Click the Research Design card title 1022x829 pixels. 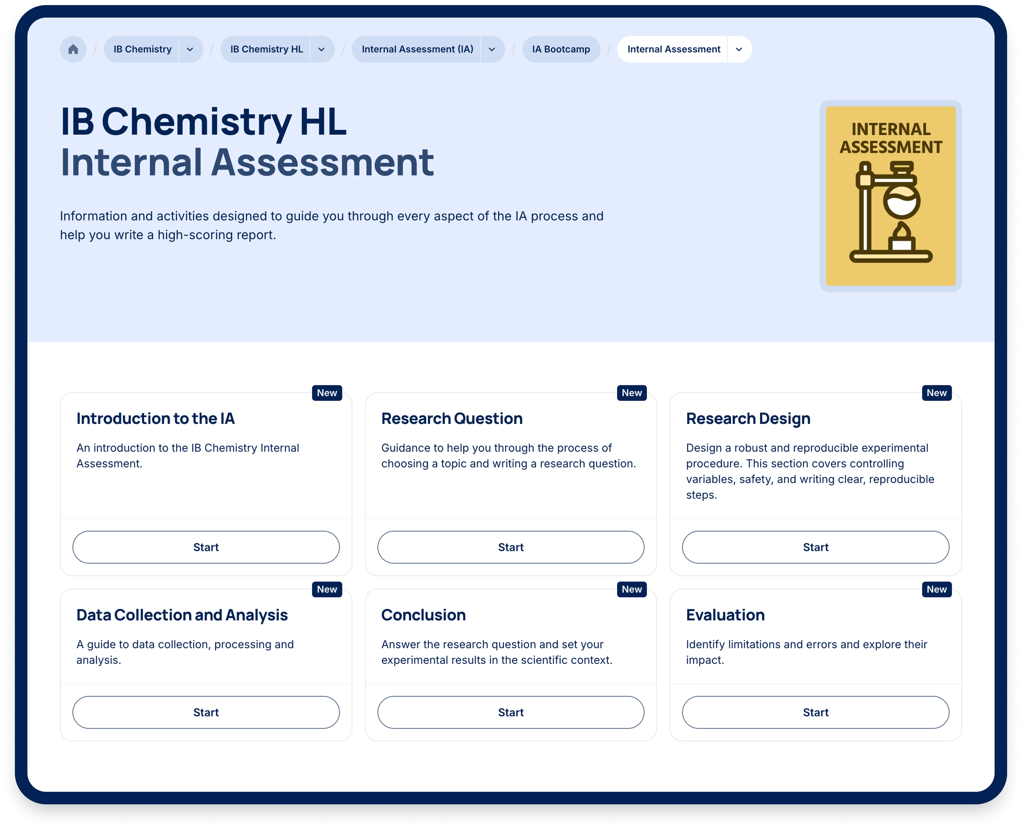point(748,419)
